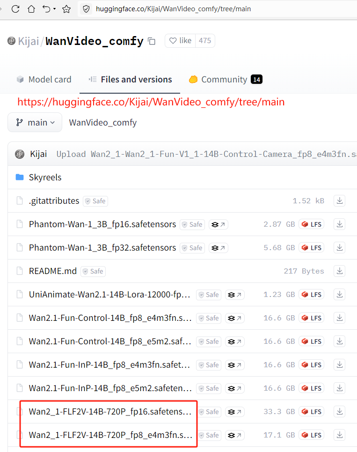The image size is (357, 452).
Task: Download the README.md file
Action: (x=340, y=271)
